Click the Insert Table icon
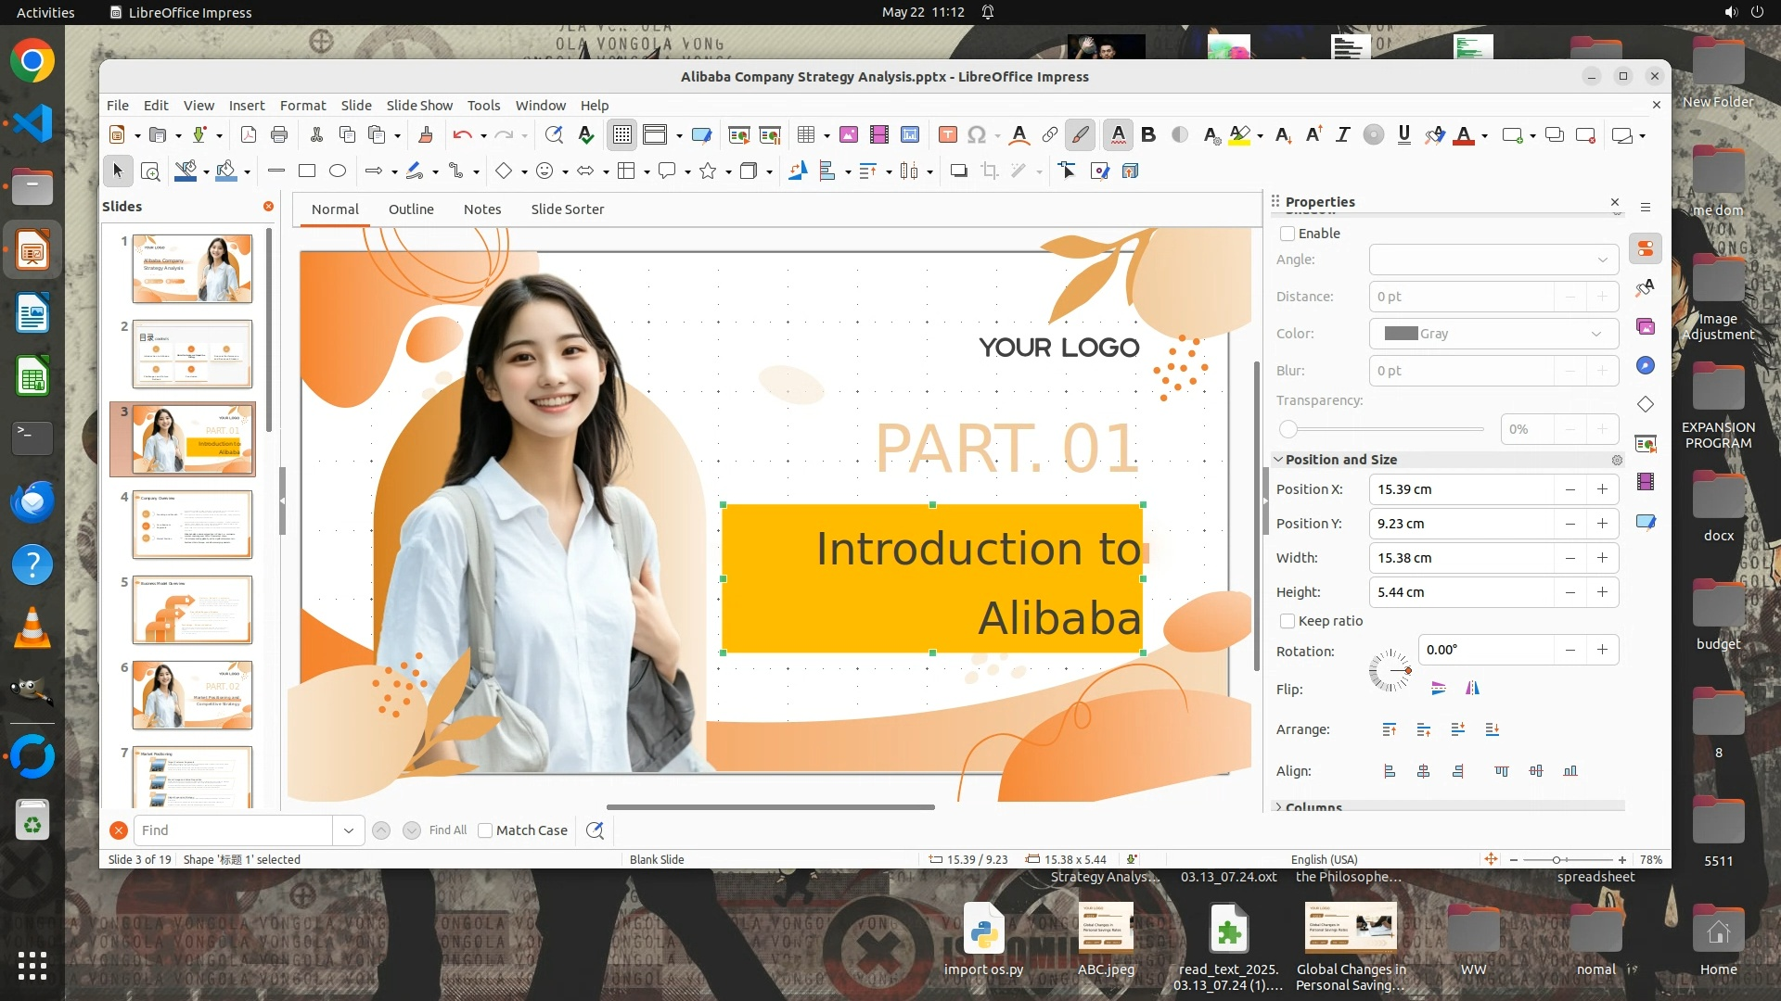 [x=805, y=135]
